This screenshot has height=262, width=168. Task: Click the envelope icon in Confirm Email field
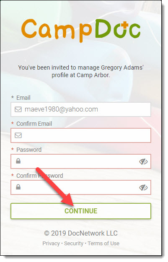18,135
